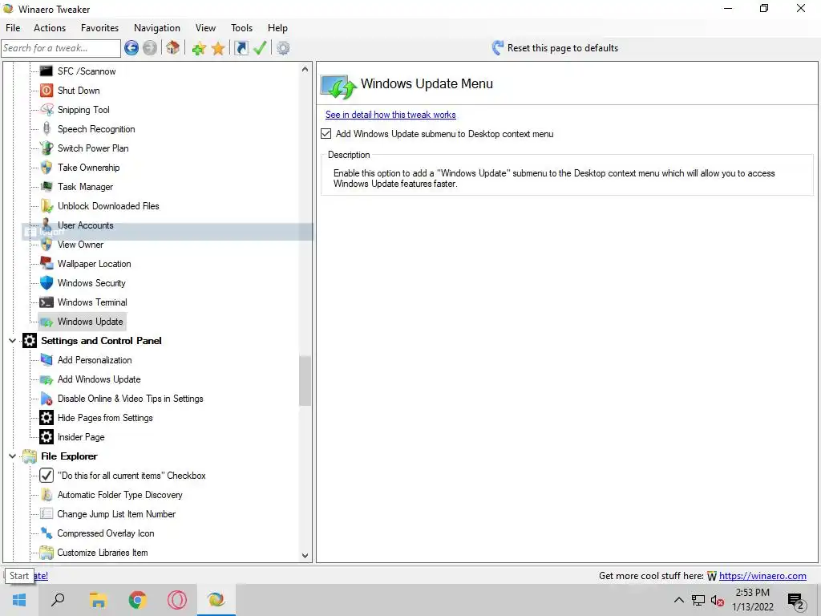This screenshot has height=616, width=821.
Task: Click the taskbar search magnifier icon
Action: (x=58, y=600)
